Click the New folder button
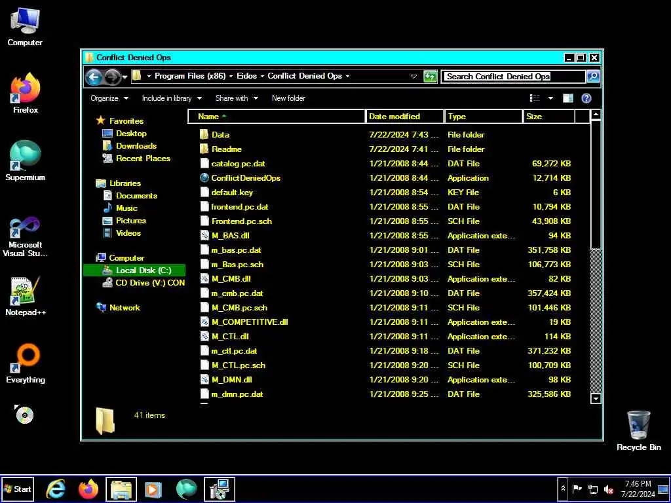The height and width of the screenshot is (503, 671). point(288,98)
